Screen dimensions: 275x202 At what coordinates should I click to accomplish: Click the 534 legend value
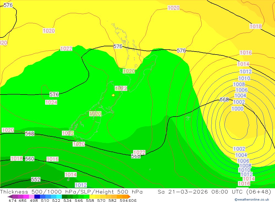pos(67,200)
